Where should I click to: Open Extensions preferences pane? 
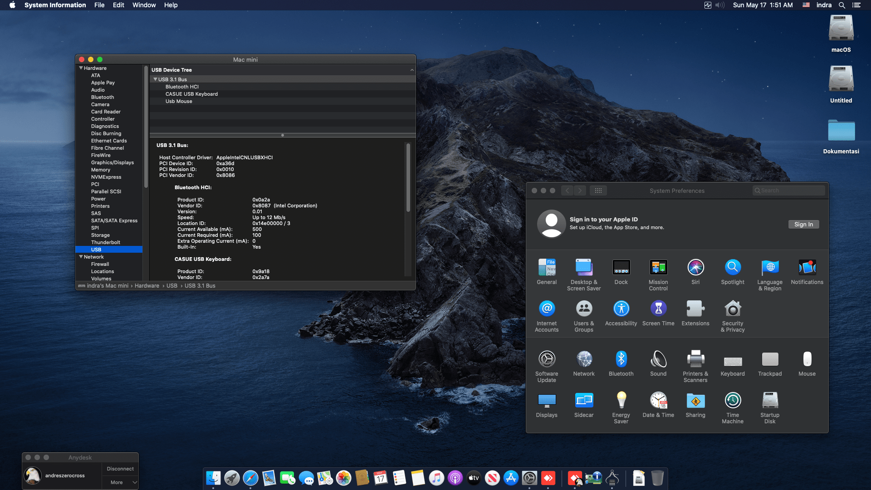695,313
